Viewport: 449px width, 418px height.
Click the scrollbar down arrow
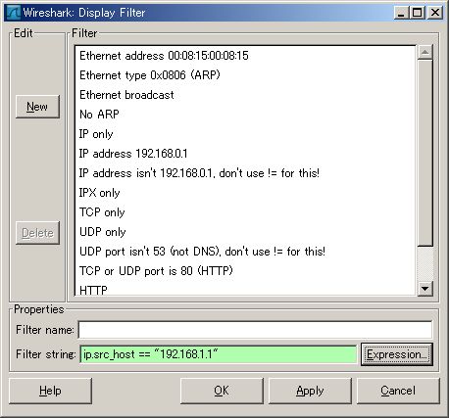(x=424, y=289)
